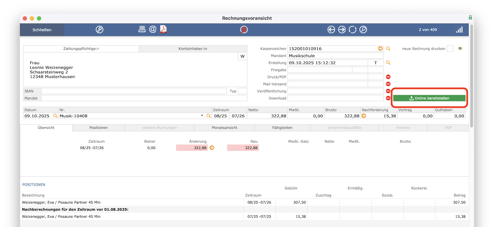Toggle the eye icon beside neue Rechnung drucken
The image size is (494, 227).
point(460,49)
